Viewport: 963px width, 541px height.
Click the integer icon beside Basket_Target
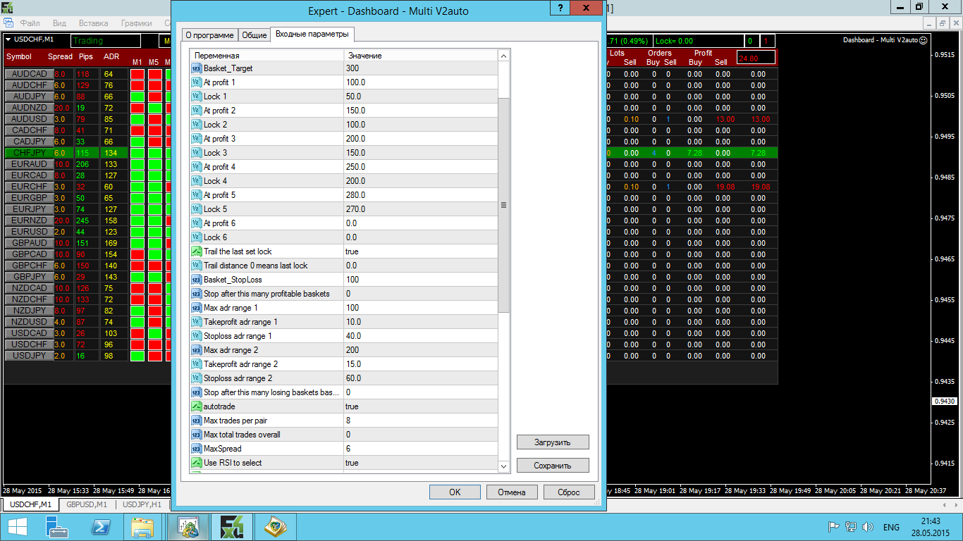[x=197, y=68]
